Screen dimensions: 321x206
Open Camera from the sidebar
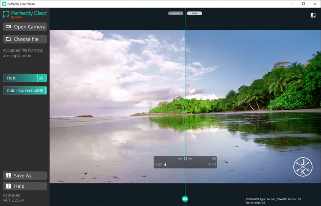pos(25,27)
